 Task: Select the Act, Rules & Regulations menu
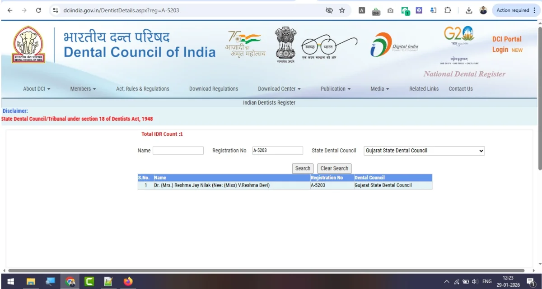(x=142, y=89)
